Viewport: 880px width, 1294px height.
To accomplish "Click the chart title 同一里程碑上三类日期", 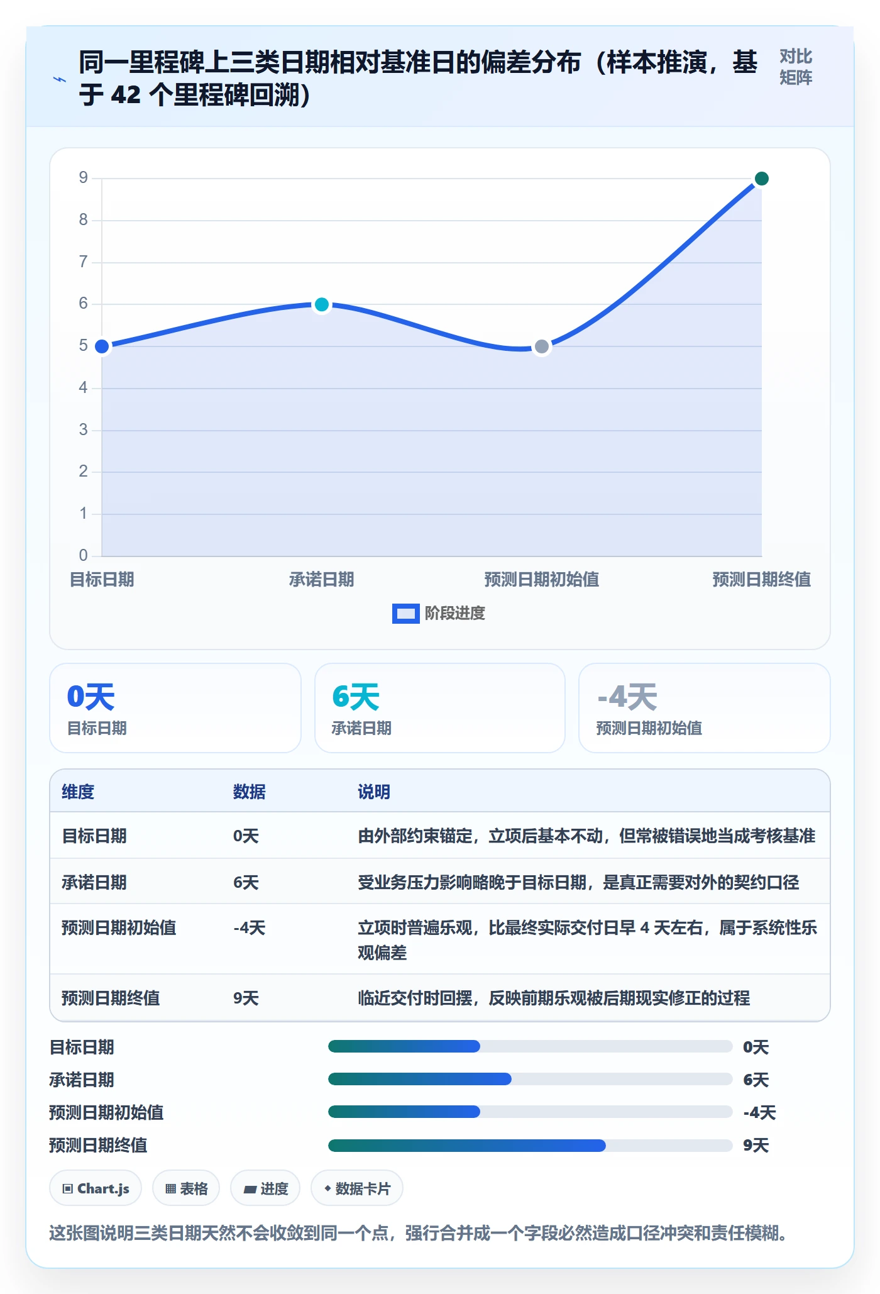I will pos(418,79).
